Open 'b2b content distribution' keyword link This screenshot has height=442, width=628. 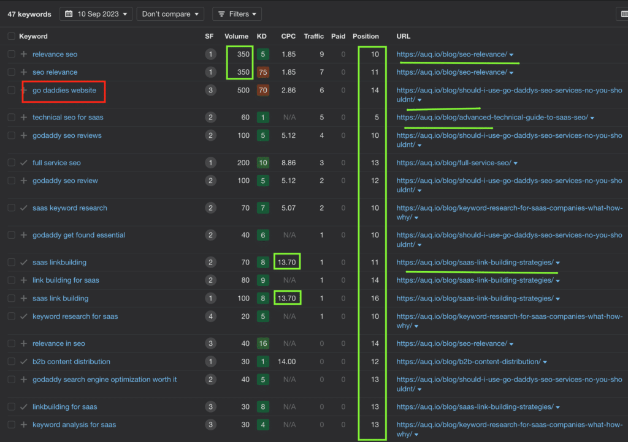tap(71, 361)
